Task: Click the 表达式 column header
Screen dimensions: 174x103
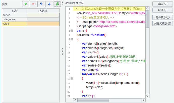Action: (43, 11)
